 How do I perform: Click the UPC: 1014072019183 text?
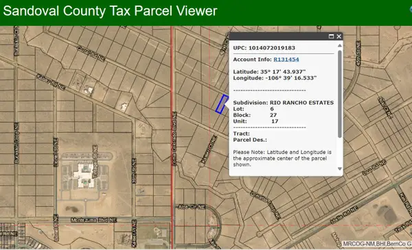(264, 48)
